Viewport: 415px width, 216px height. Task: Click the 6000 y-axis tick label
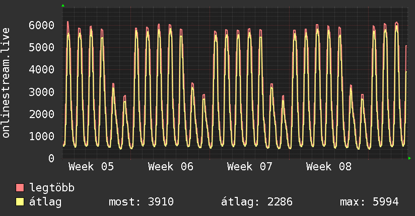point(41,25)
